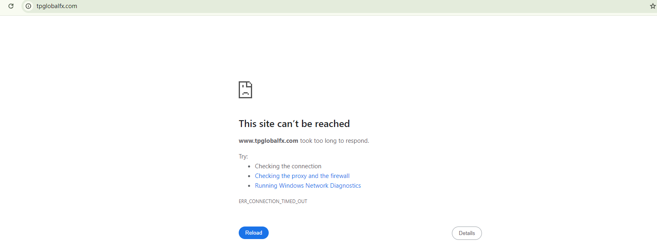Screen dimensions: 657x252
Task: Click the ERR_CONNECTION_TIMED_OUT error code
Action: [x=273, y=201]
